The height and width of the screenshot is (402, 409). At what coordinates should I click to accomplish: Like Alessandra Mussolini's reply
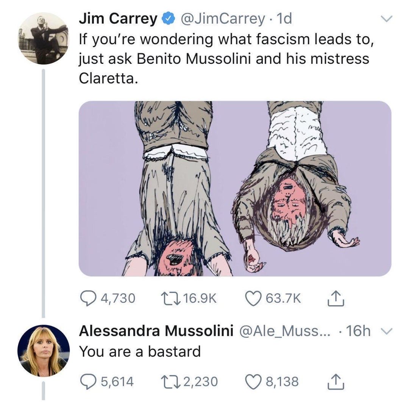(251, 381)
